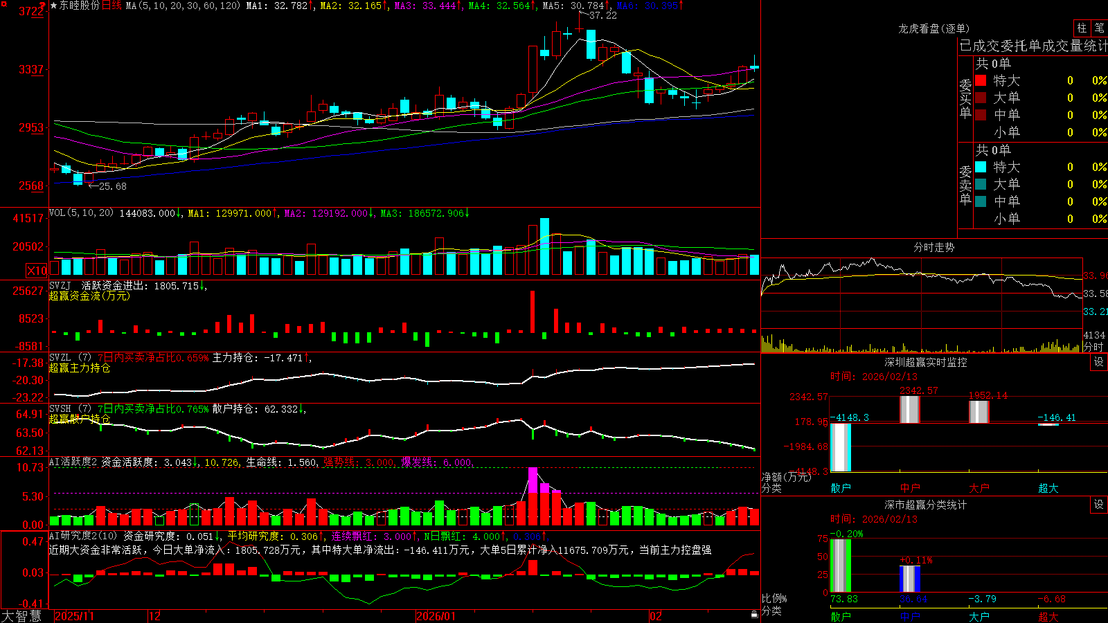Viewport: 1108px width, 623px height.
Task: Select the AI活跃度2 indicator label
Action: pyautogui.click(x=73, y=462)
